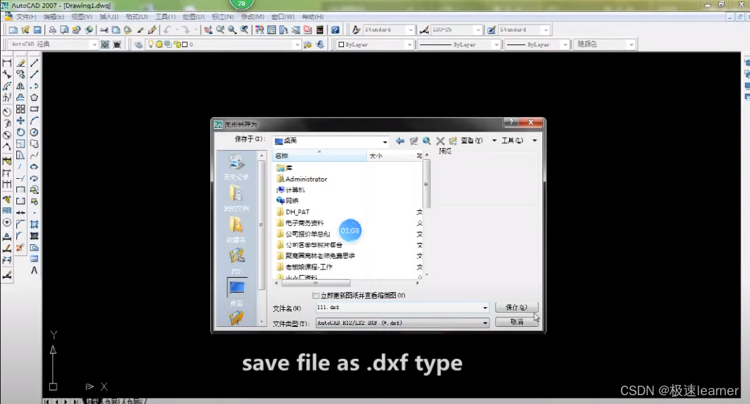The width and height of the screenshot is (750, 404).
Task: Click the 保存(S) button
Action: click(517, 307)
